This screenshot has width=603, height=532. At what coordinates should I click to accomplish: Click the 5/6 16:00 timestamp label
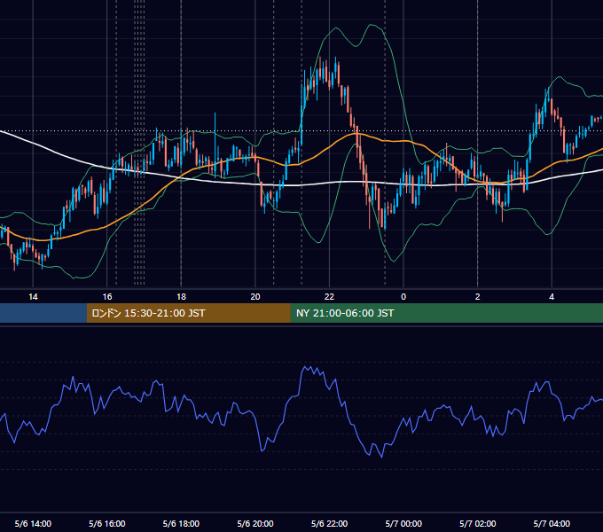(107, 523)
